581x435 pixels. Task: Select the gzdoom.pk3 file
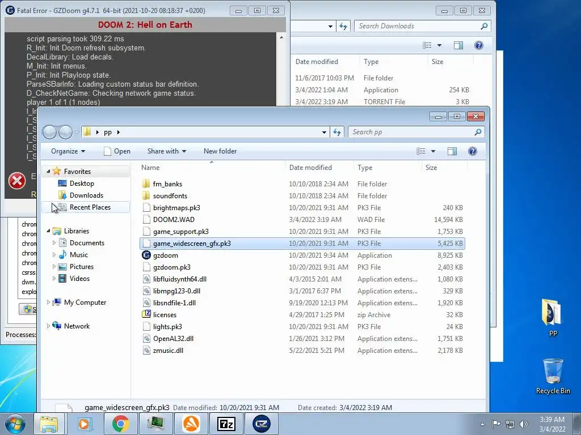click(302, 267)
